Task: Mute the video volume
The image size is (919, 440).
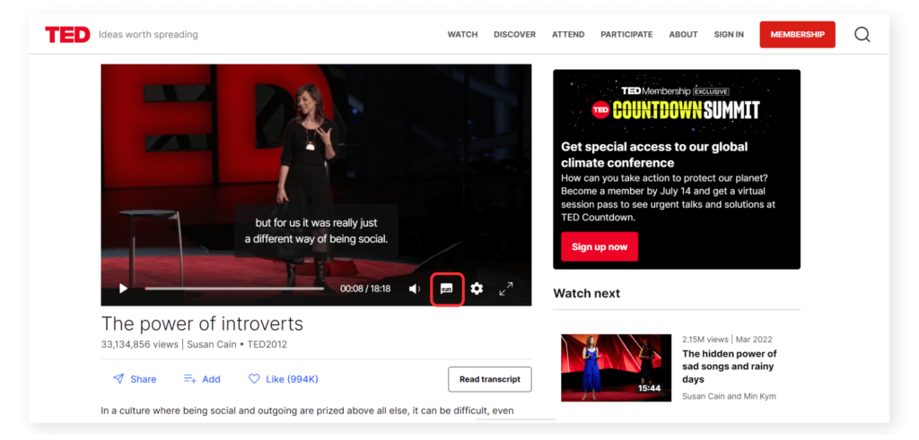Action: coord(415,289)
